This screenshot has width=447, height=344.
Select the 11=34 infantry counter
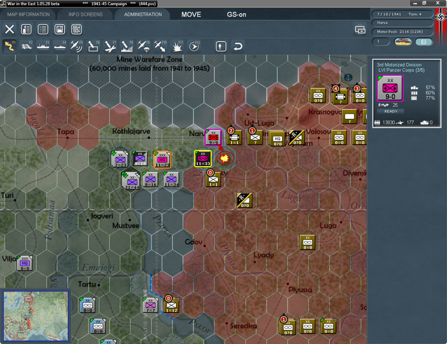click(x=171, y=180)
